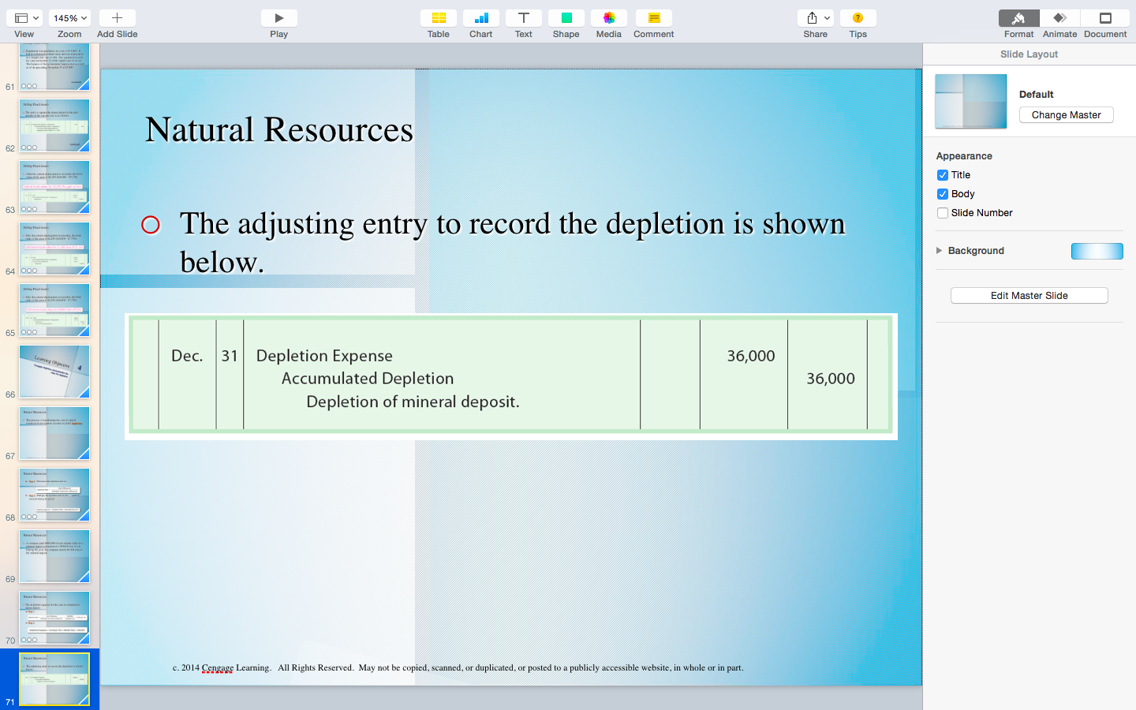1136x710 pixels.
Task: Click the Default master layout thumbnail
Action: point(971,101)
